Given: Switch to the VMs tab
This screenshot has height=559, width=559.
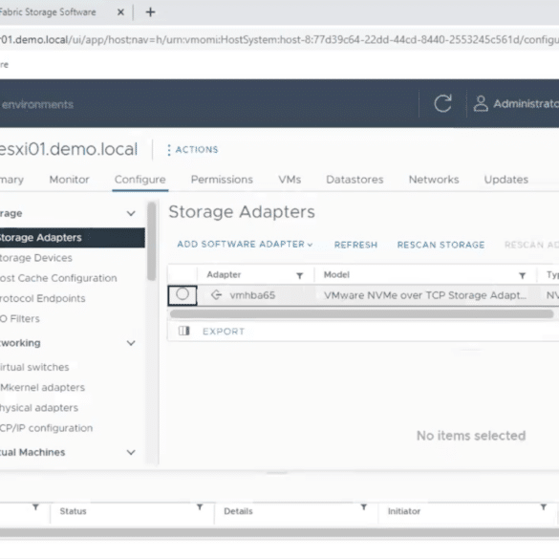Looking at the screenshot, I should 290,180.
